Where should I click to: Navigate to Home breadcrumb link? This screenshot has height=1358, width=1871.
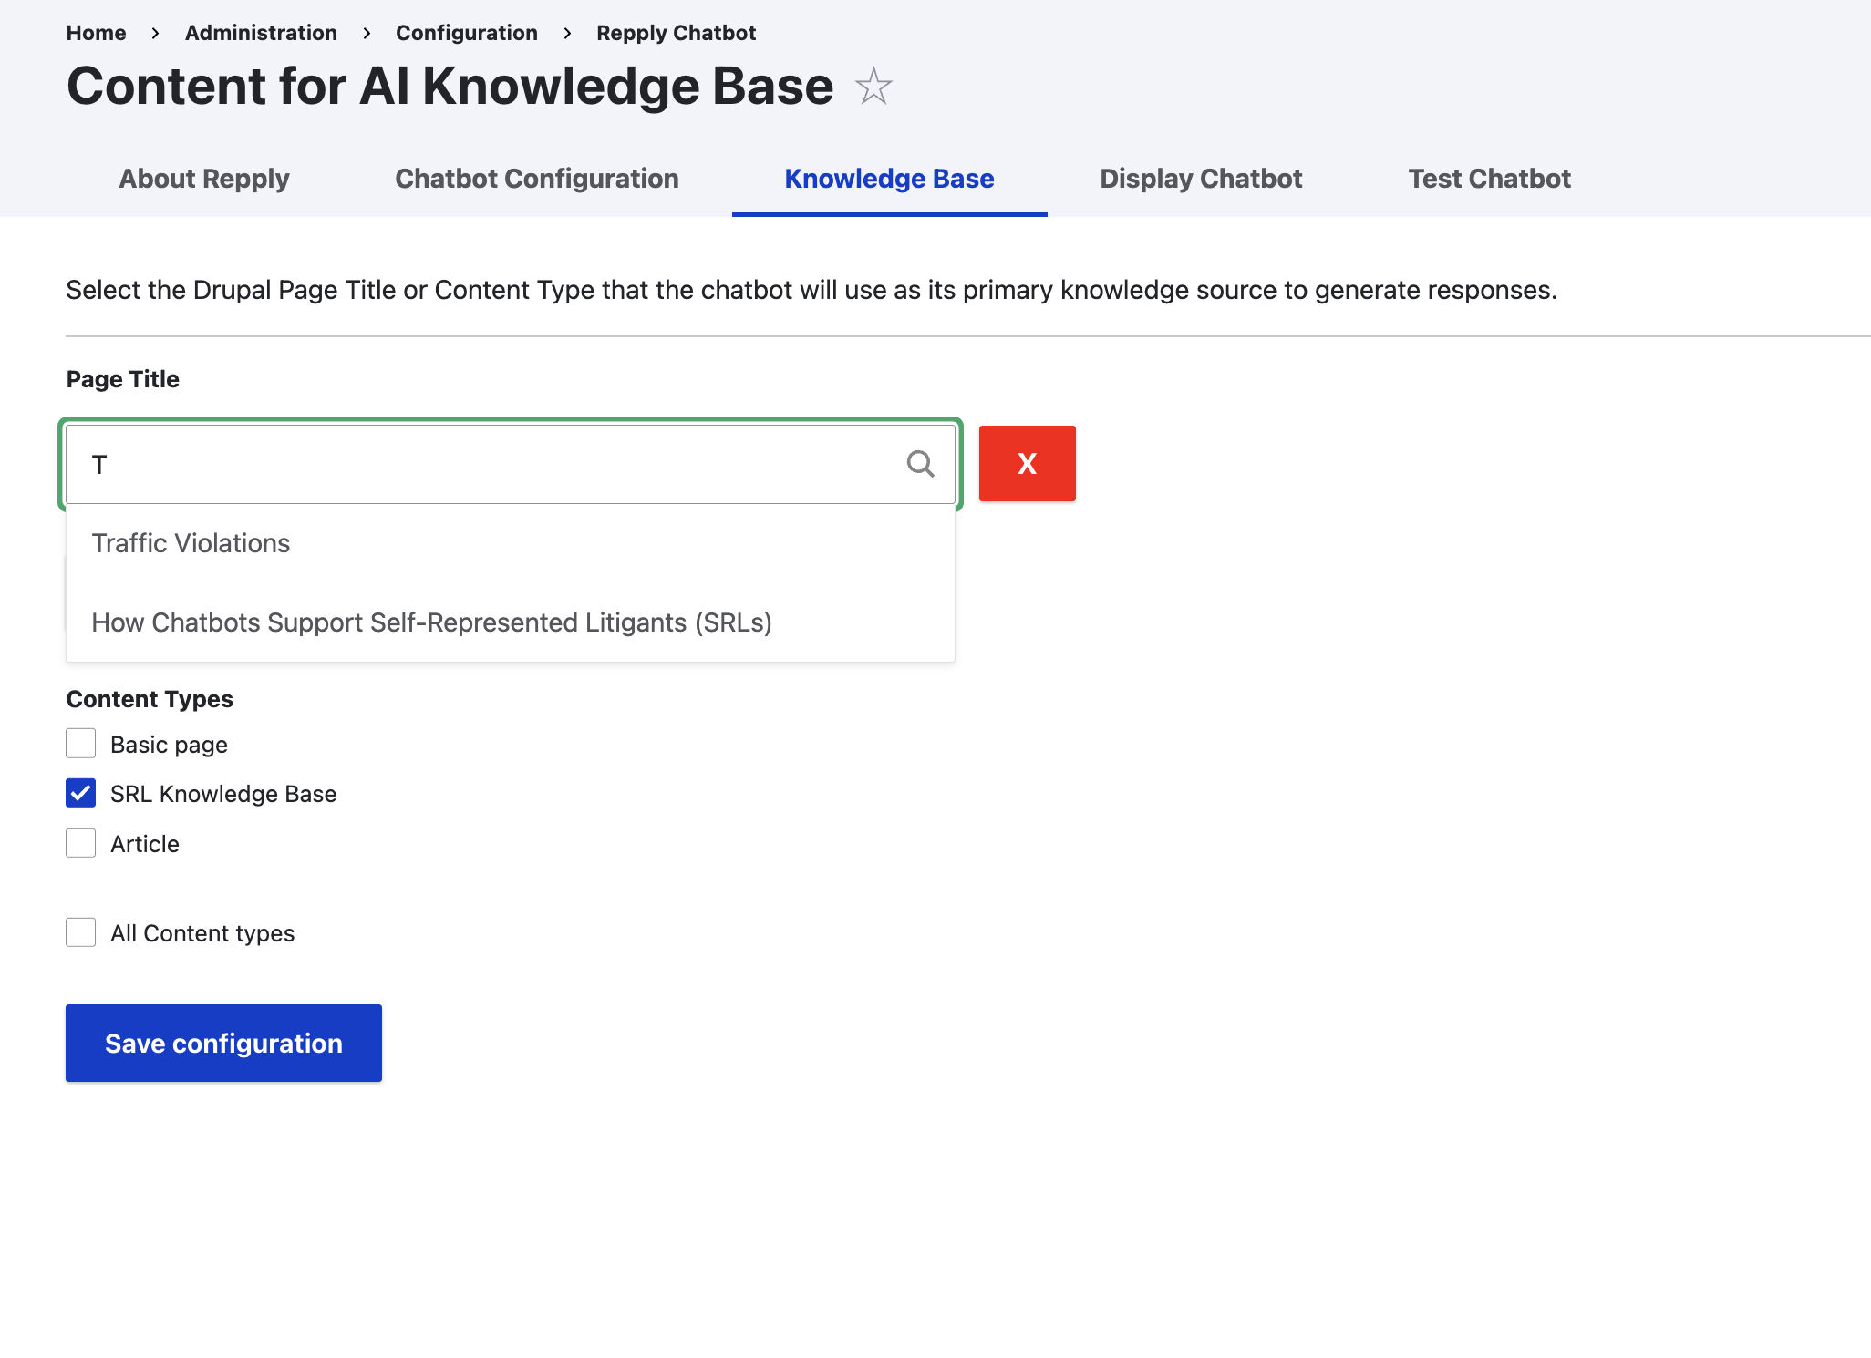click(x=96, y=33)
